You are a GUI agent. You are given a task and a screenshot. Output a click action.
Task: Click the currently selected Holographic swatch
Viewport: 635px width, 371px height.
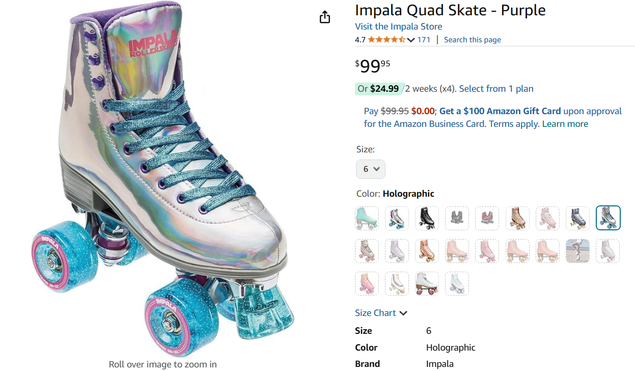(608, 218)
